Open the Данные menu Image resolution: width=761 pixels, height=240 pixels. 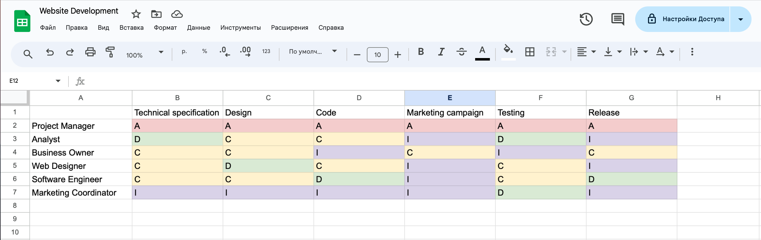(x=198, y=27)
